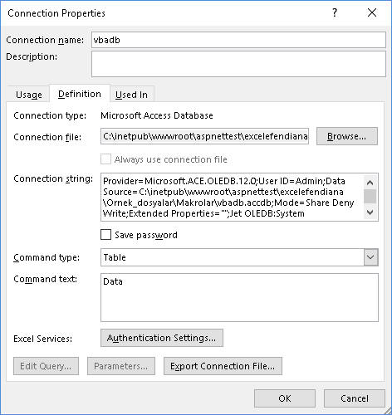This screenshot has height=415, width=392.
Task: Click the connection string scrollbar thumb
Action: click(x=370, y=196)
